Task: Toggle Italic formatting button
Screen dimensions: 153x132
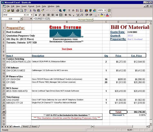Action: click(40, 15)
